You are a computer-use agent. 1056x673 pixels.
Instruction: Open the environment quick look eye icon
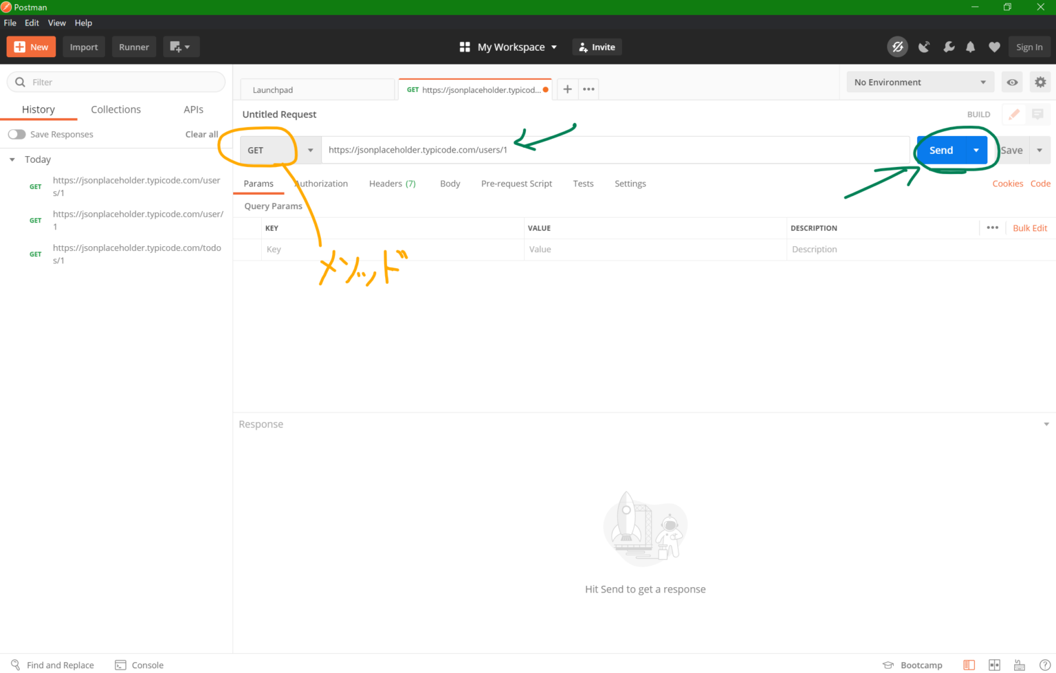point(1012,82)
